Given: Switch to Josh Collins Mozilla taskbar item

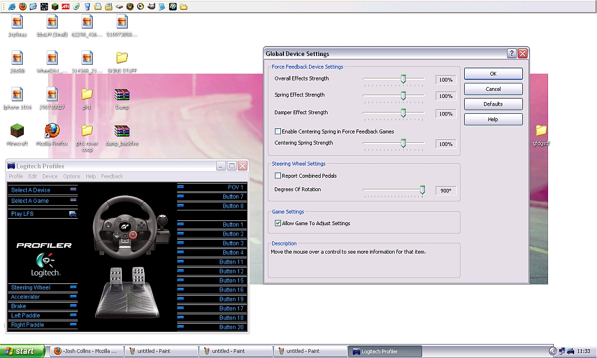Looking at the screenshot, I should [x=86, y=351].
